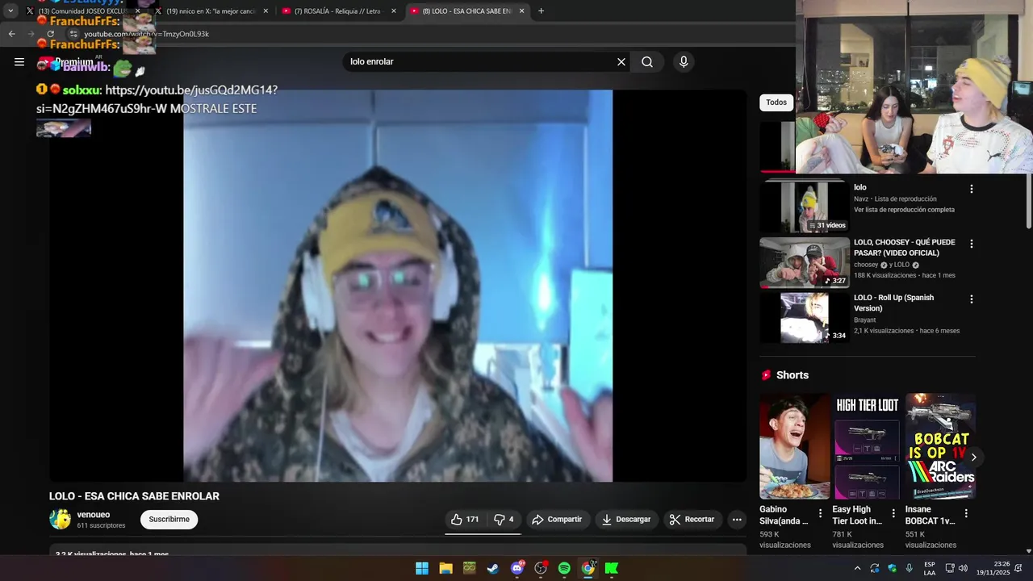Open the venoueo channel name link

[x=94, y=515]
